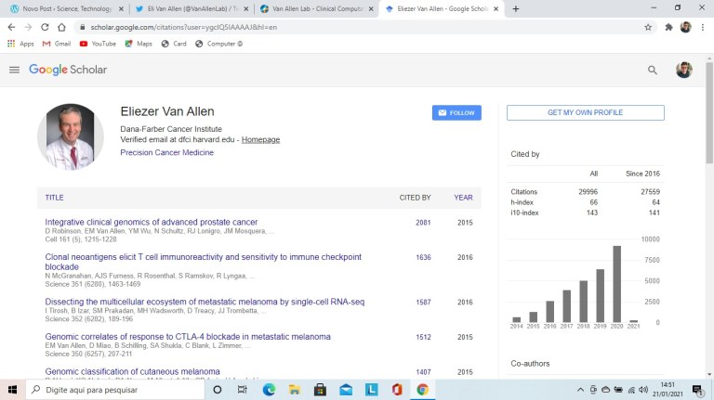Viewport: 714px width, 400px height.
Task: Click Eliezer Van Allen profile photo
Action: pos(71,136)
